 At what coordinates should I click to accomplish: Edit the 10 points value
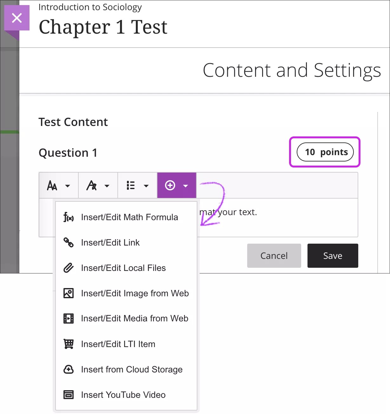point(324,152)
